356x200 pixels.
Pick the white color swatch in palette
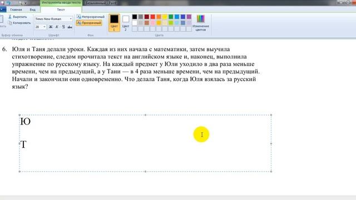tap(135, 23)
